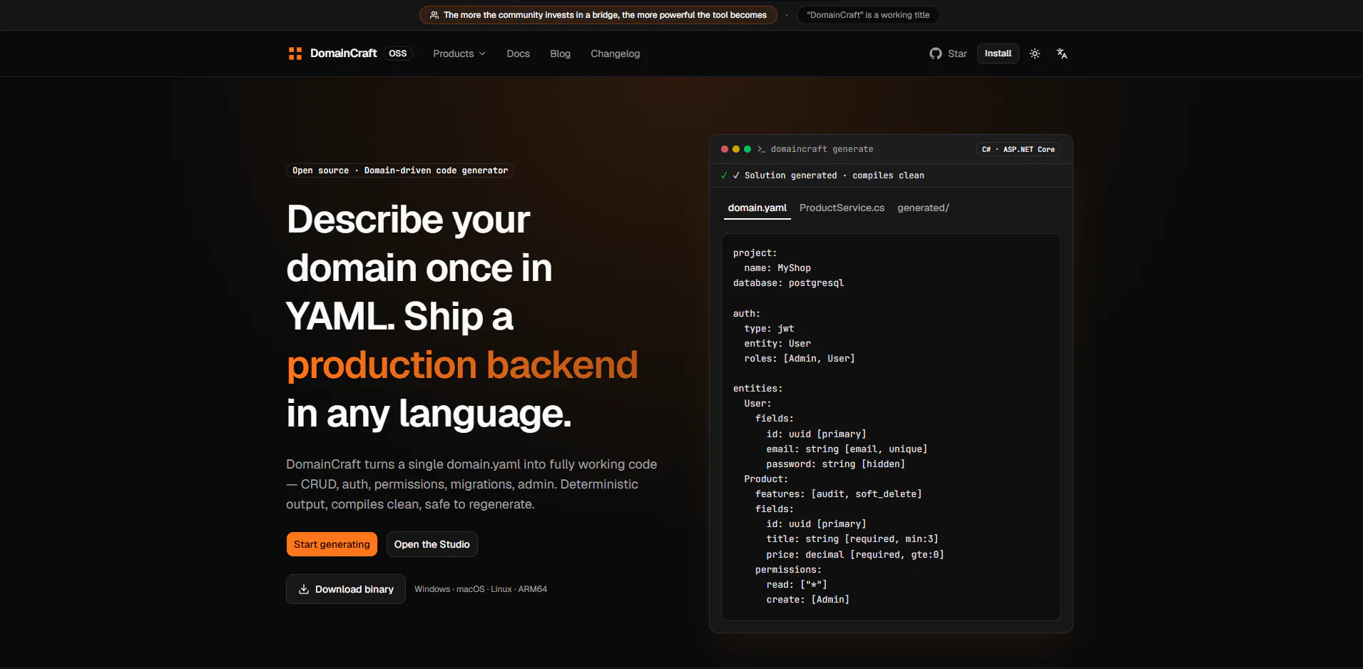This screenshot has height=669, width=1363.
Task: Click the 'read: ["*"]' permissions line
Action: pyautogui.click(x=797, y=585)
